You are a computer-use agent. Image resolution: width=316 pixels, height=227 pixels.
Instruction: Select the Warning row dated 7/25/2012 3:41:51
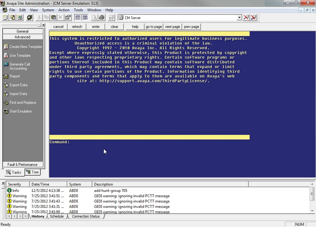pyautogui.click(x=158, y=196)
